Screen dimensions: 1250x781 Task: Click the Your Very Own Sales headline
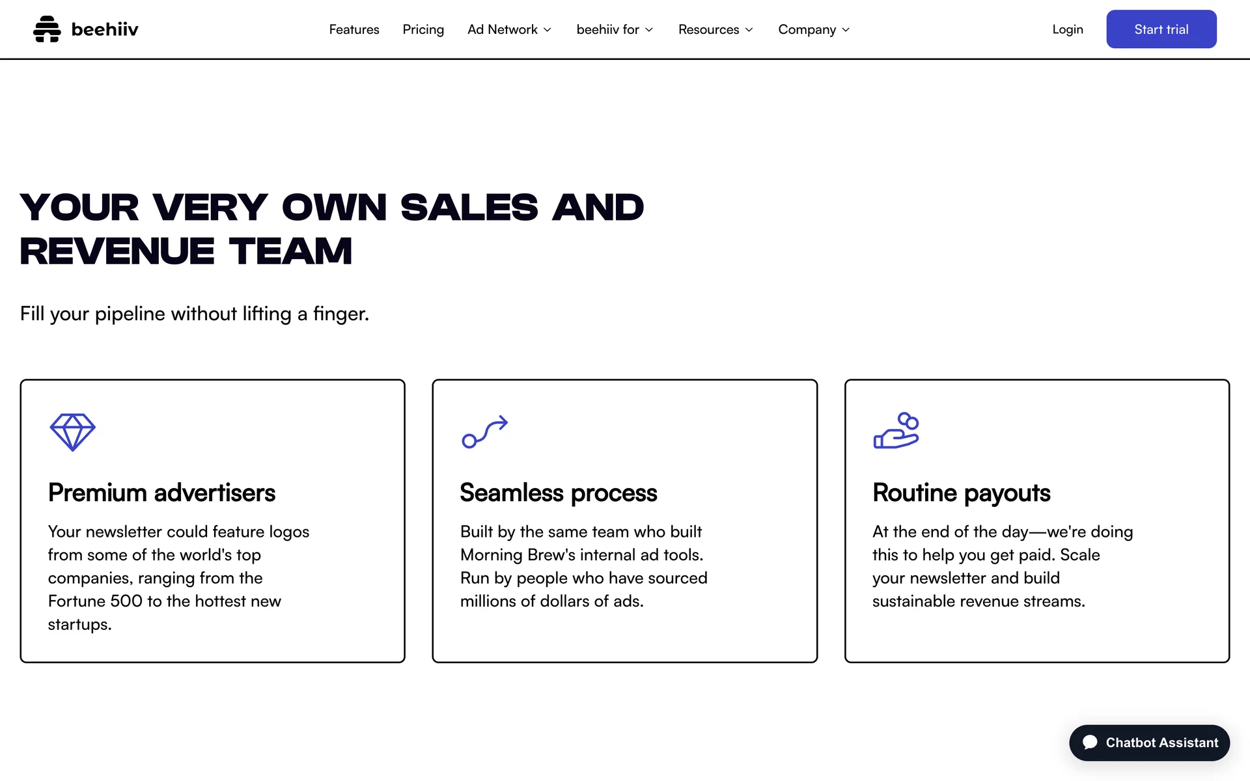tap(331, 229)
